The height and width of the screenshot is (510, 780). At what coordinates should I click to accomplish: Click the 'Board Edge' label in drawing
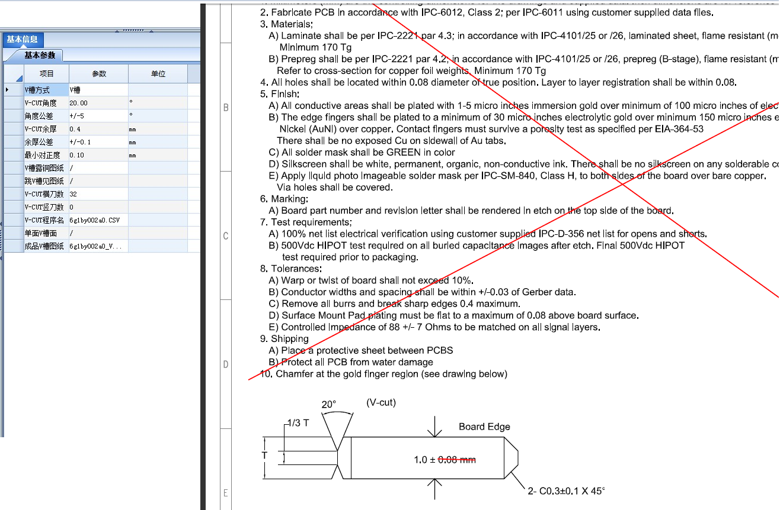pyautogui.click(x=484, y=427)
